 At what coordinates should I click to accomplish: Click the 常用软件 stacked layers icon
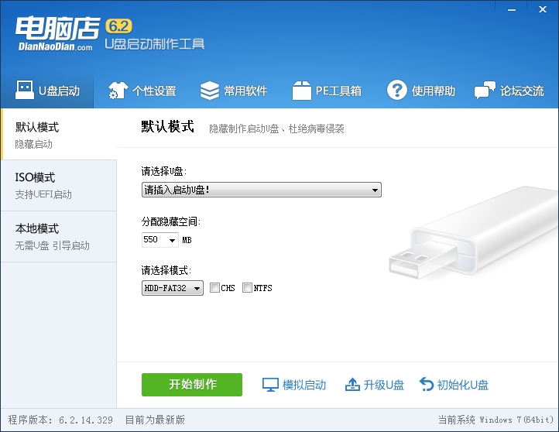[x=210, y=91]
